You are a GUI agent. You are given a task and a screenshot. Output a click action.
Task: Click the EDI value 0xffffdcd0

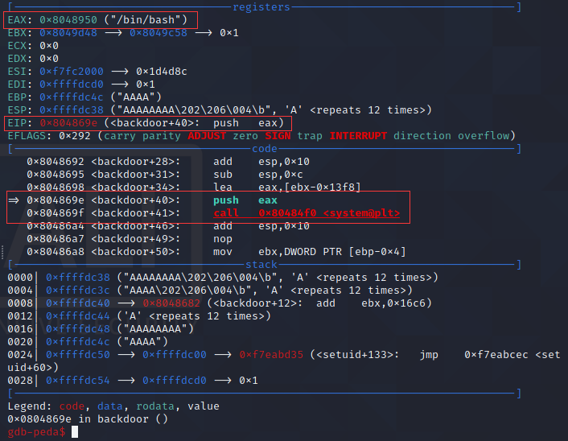click(72, 84)
